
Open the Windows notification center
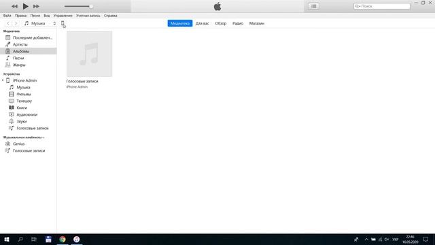click(x=426, y=239)
